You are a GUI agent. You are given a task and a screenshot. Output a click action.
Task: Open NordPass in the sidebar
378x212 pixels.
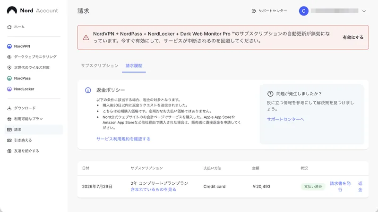pyautogui.click(x=34, y=78)
